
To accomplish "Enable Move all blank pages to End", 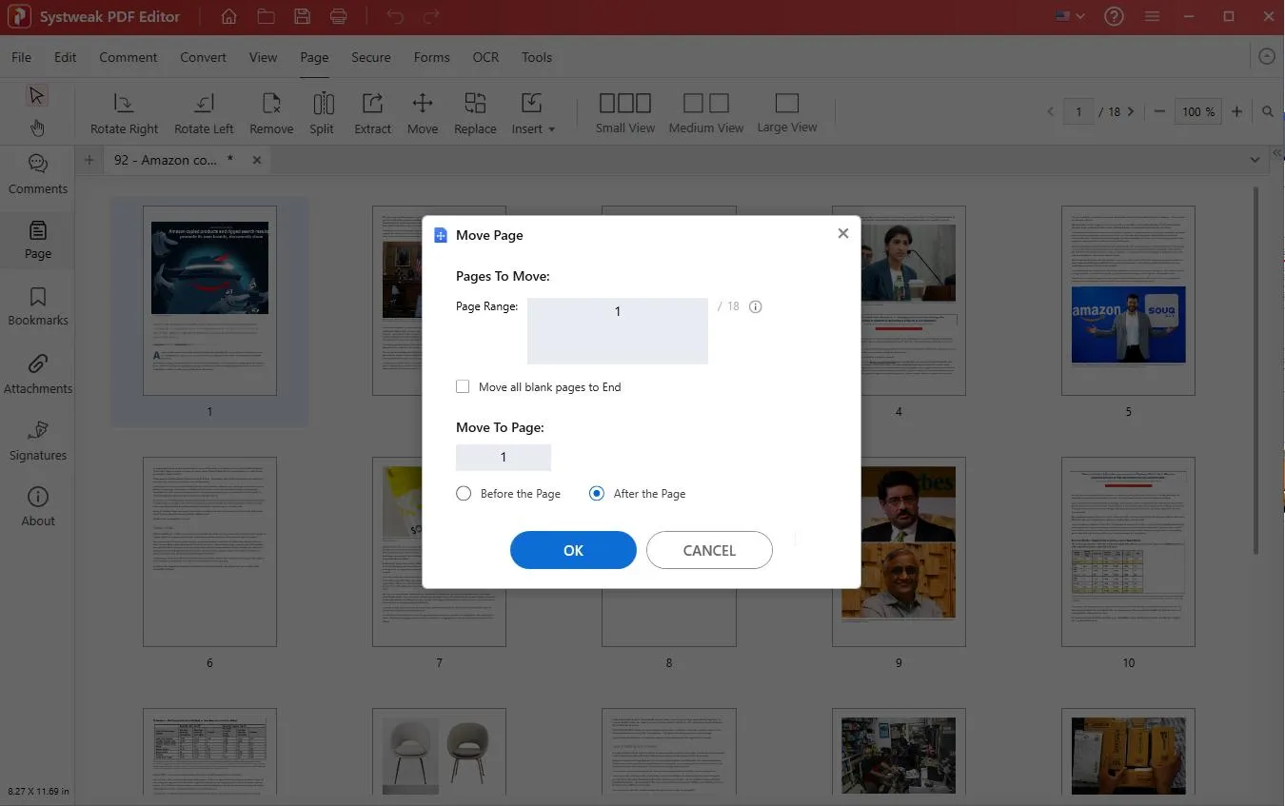I will (464, 387).
